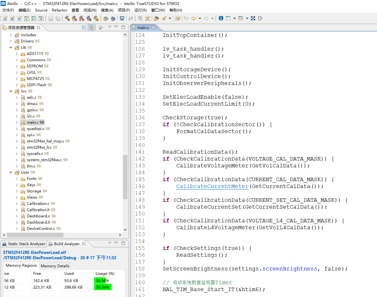377x297 pixels.
Task: Click the 56.38% usage bar
Action: click(x=103, y=287)
